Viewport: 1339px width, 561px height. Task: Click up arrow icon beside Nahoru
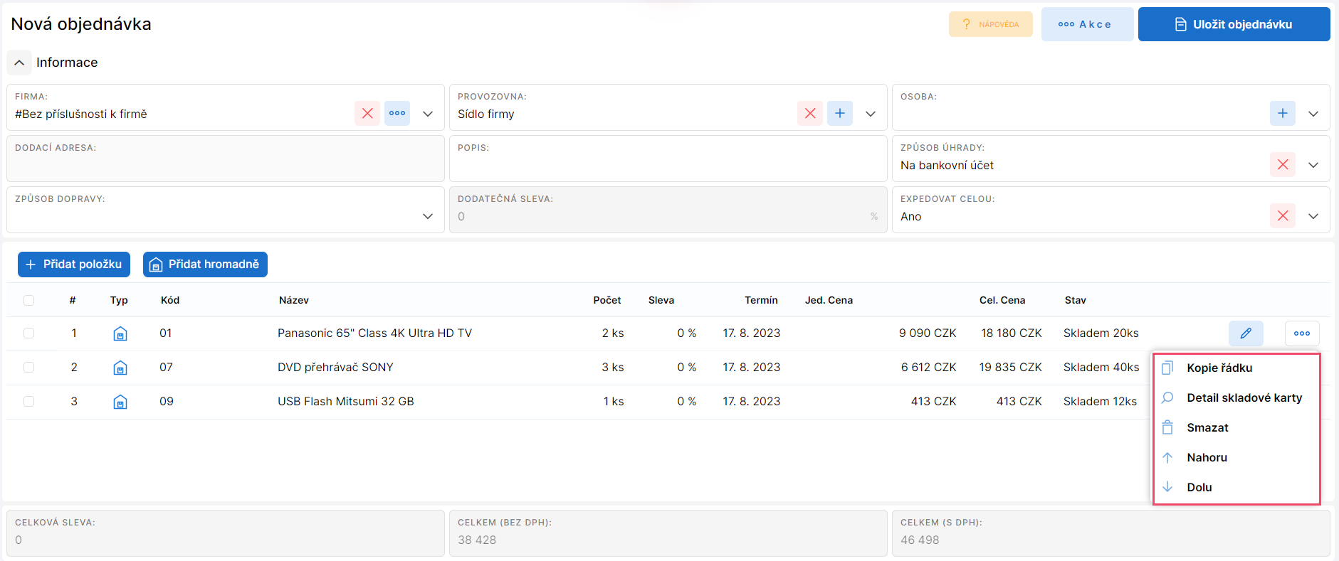(x=1167, y=457)
